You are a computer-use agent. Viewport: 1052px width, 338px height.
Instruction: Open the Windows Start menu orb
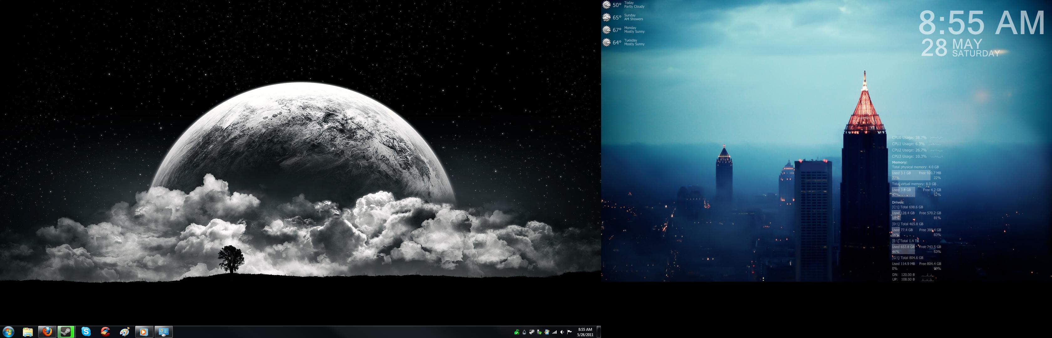pyautogui.click(x=8, y=332)
